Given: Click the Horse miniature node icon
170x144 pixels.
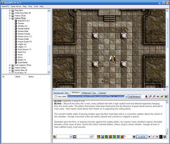Looking at the screenshot, I should pyautogui.click(x=16, y=55).
